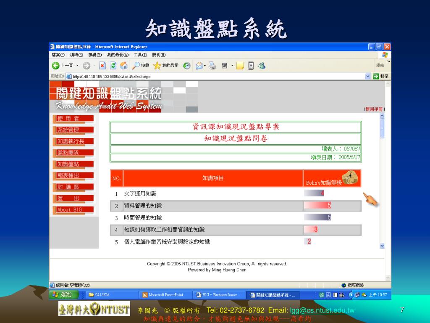The width and height of the screenshot is (430, 323).
Task: Click the lgg@cs.ntust.edu.tw email link
Action: tap(322, 310)
